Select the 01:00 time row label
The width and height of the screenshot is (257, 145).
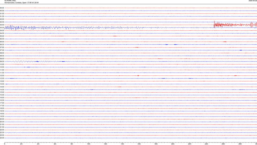pyautogui.click(x=2, y=13)
